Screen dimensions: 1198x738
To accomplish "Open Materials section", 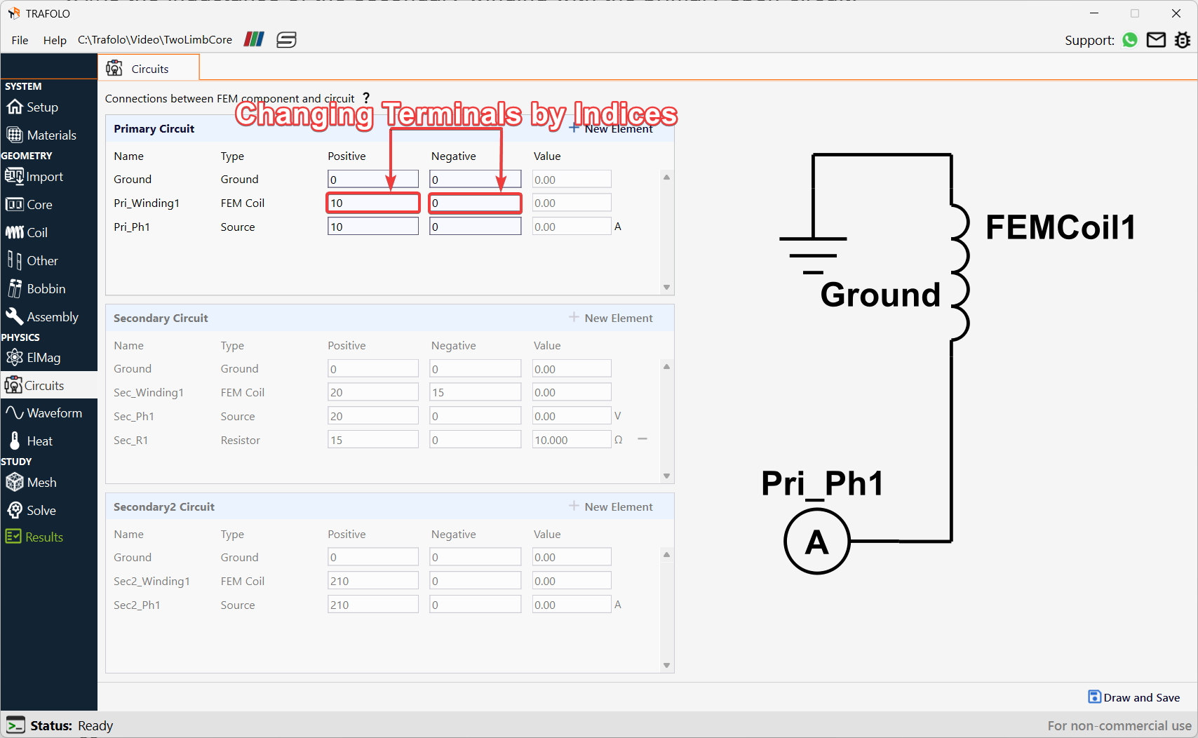I will [41, 135].
